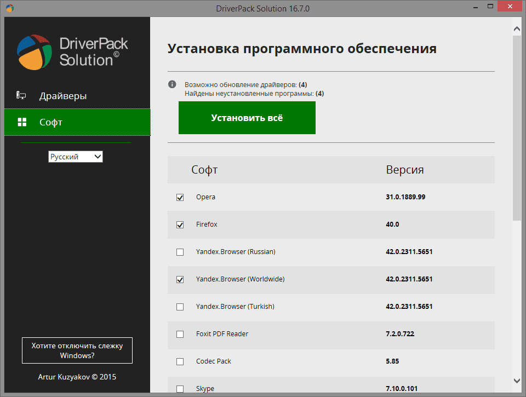Viewport: 526px width, 397px height.
Task: Click the scrollbar down arrow
Action: [517, 381]
